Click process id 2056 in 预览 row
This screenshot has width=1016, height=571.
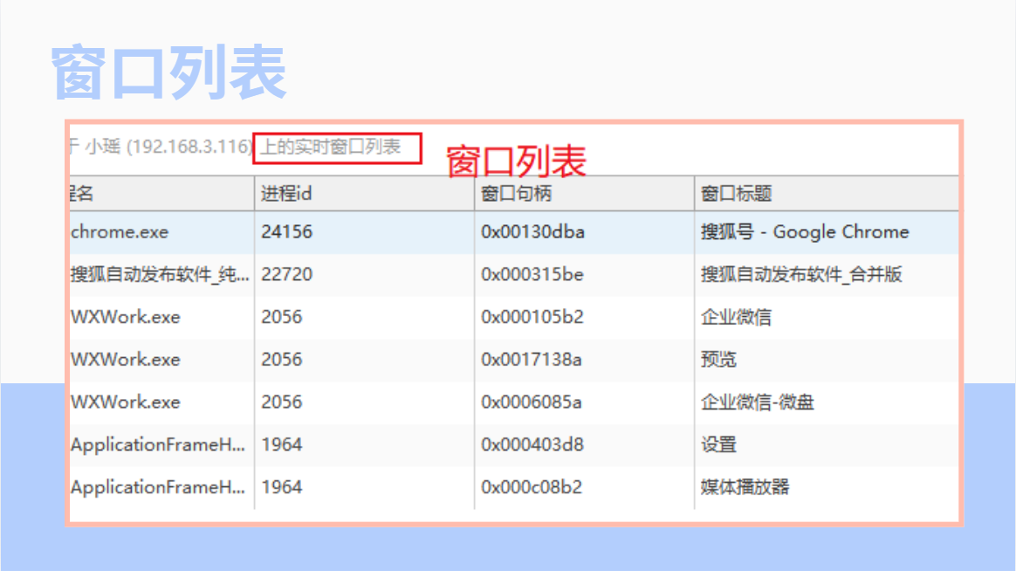(281, 360)
